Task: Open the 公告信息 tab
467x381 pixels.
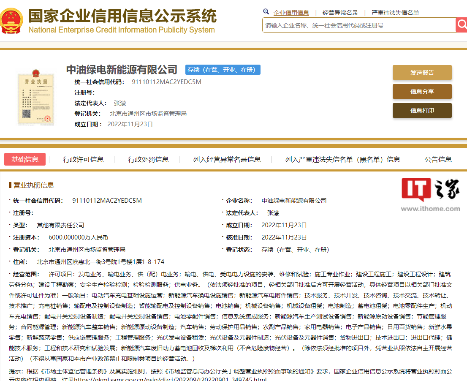Action: pos(438,160)
